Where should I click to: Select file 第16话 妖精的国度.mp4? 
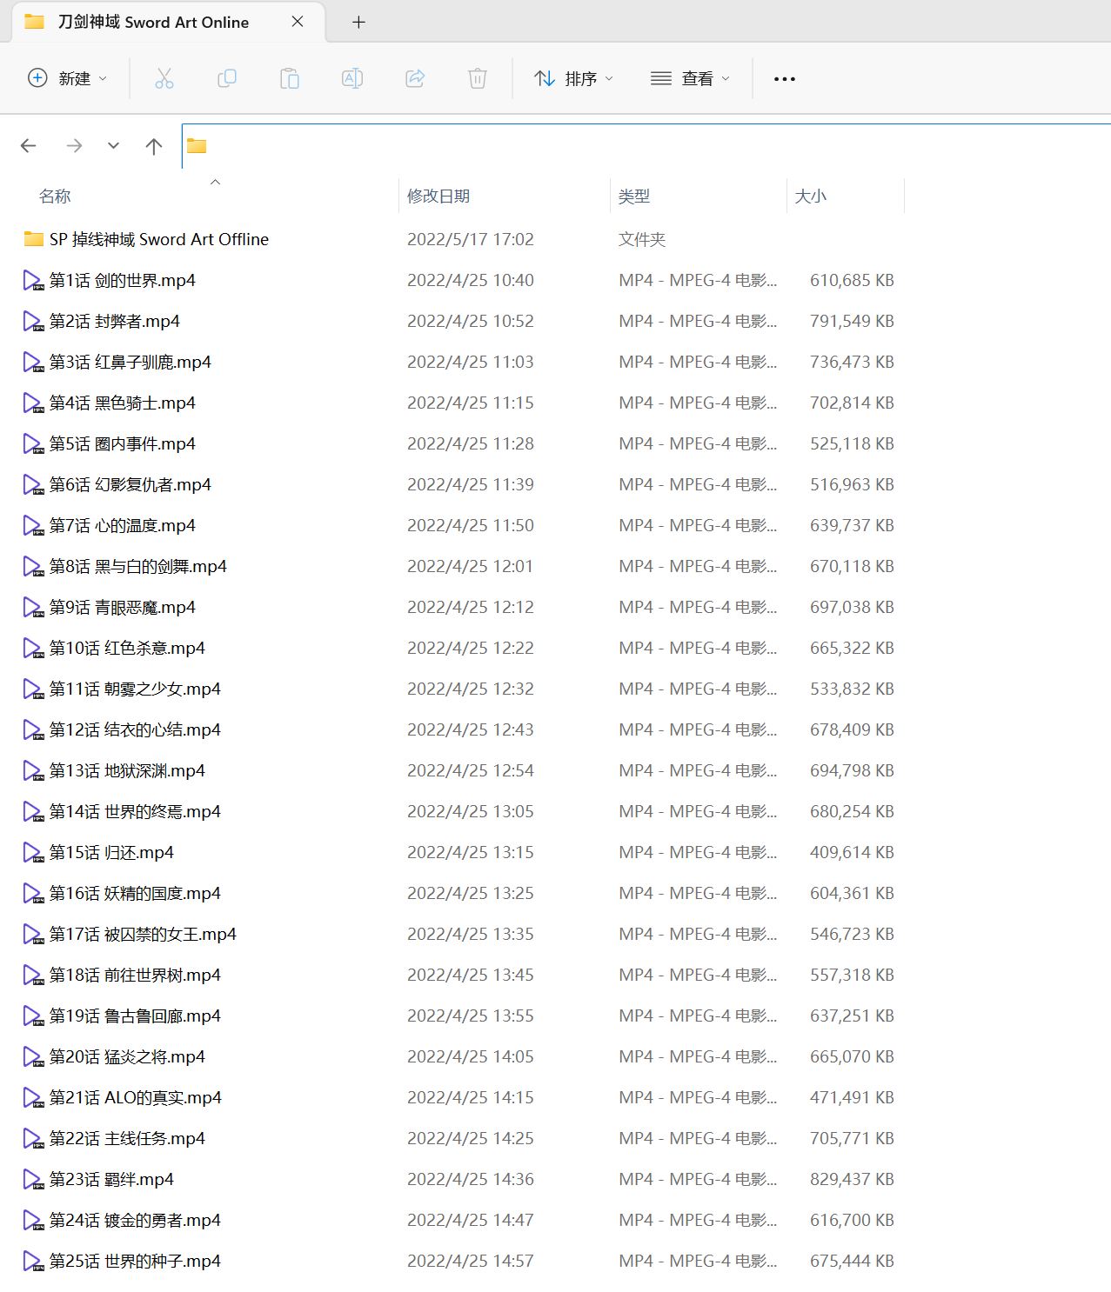pyautogui.click(x=135, y=893)
